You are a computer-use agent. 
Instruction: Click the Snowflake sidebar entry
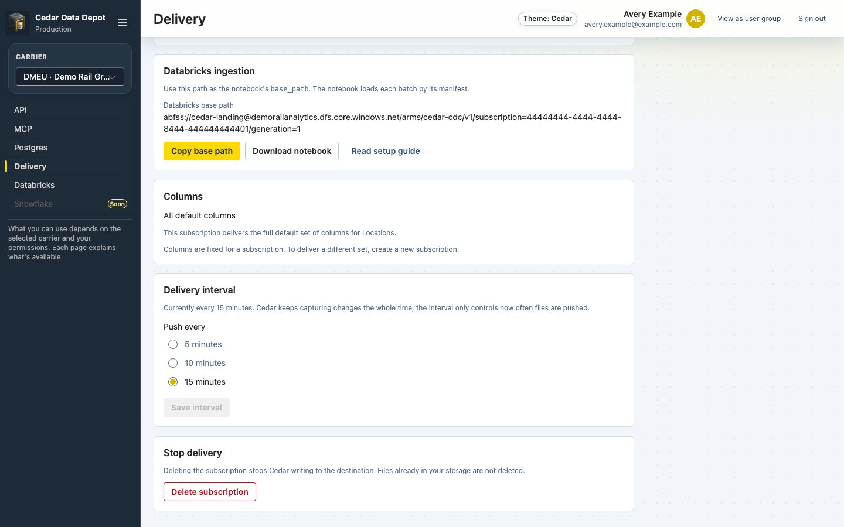(x=70, y=204)
